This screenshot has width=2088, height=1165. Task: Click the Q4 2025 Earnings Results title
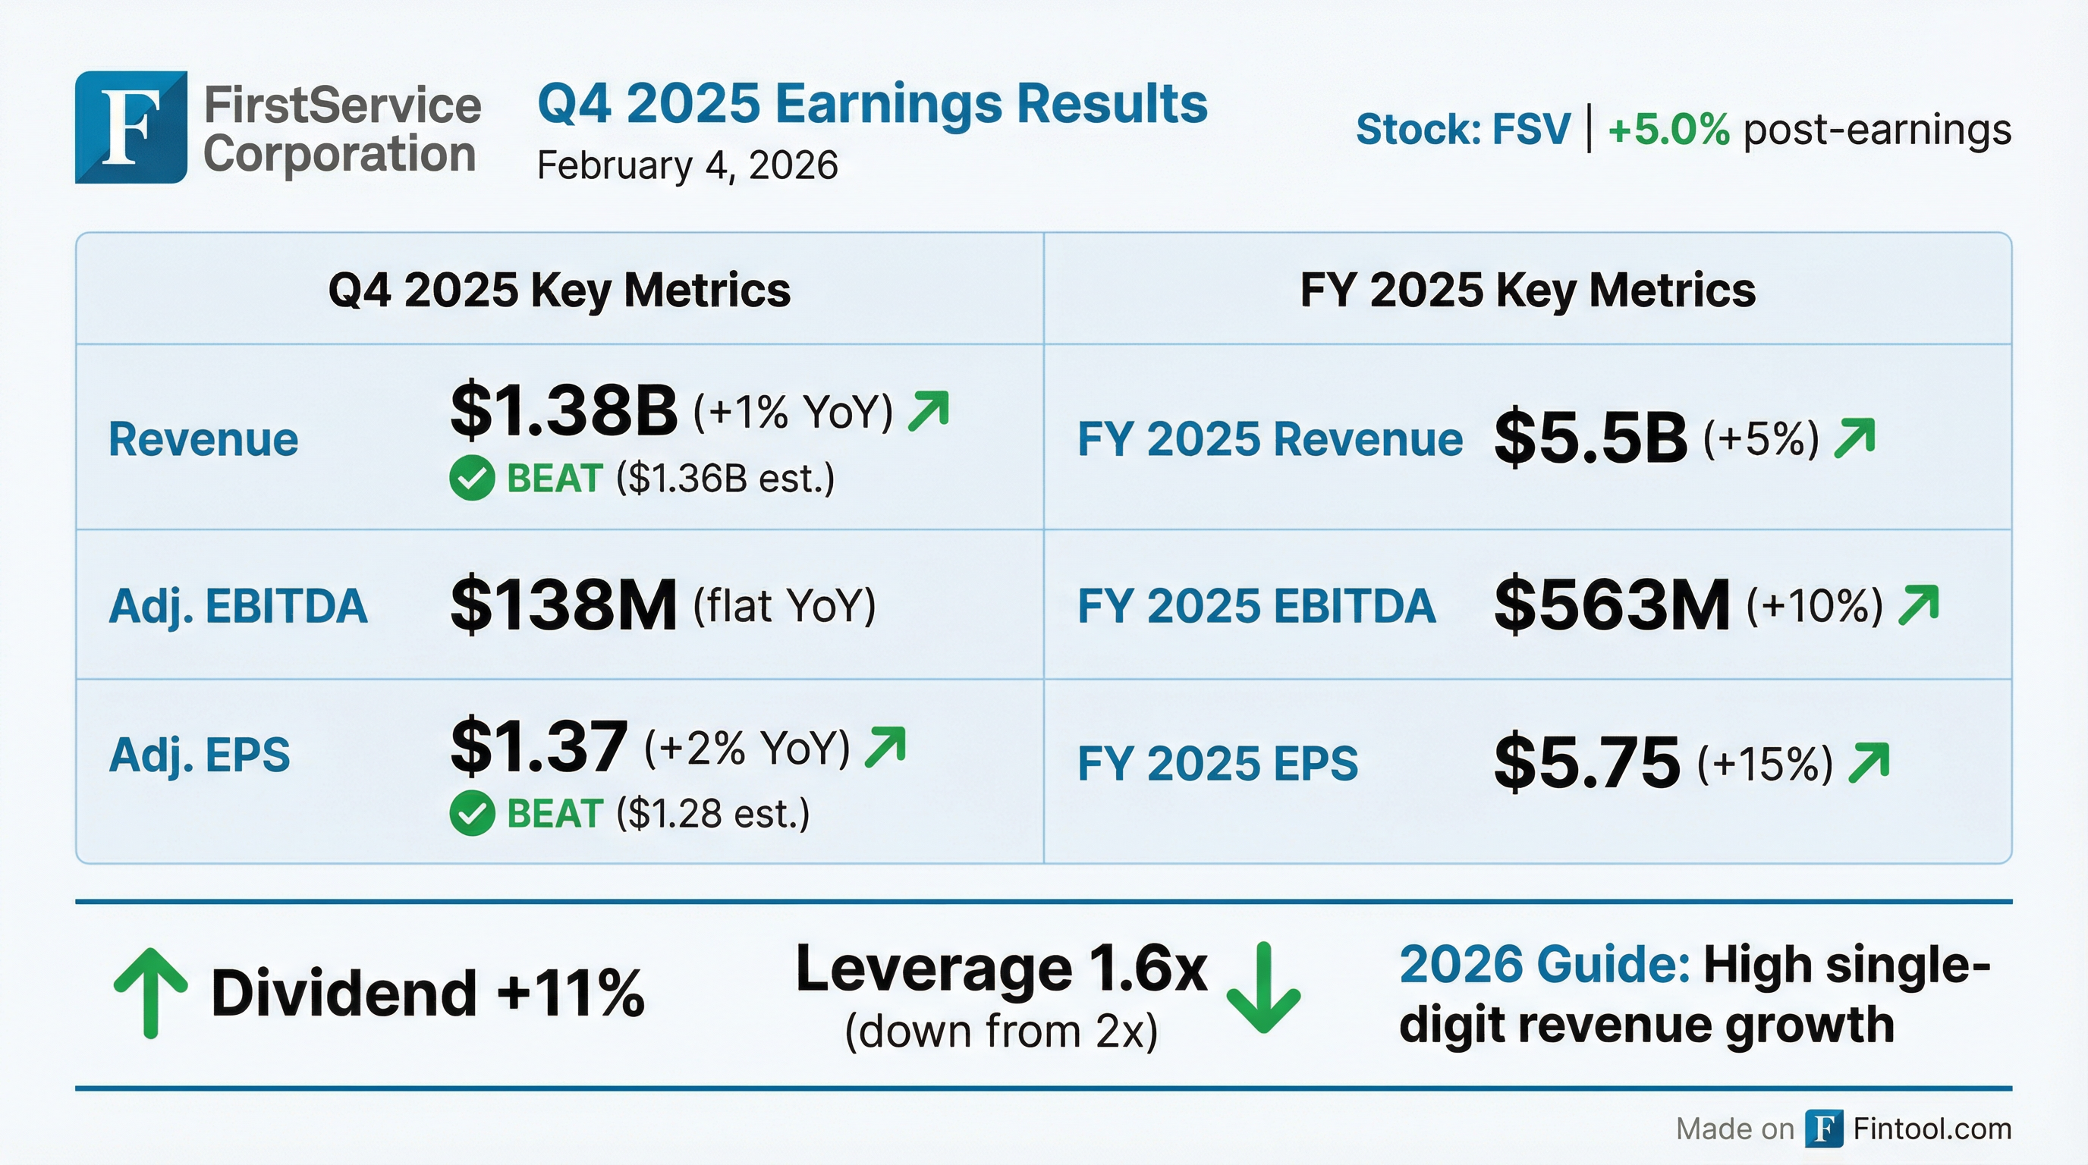pos(873,105)
